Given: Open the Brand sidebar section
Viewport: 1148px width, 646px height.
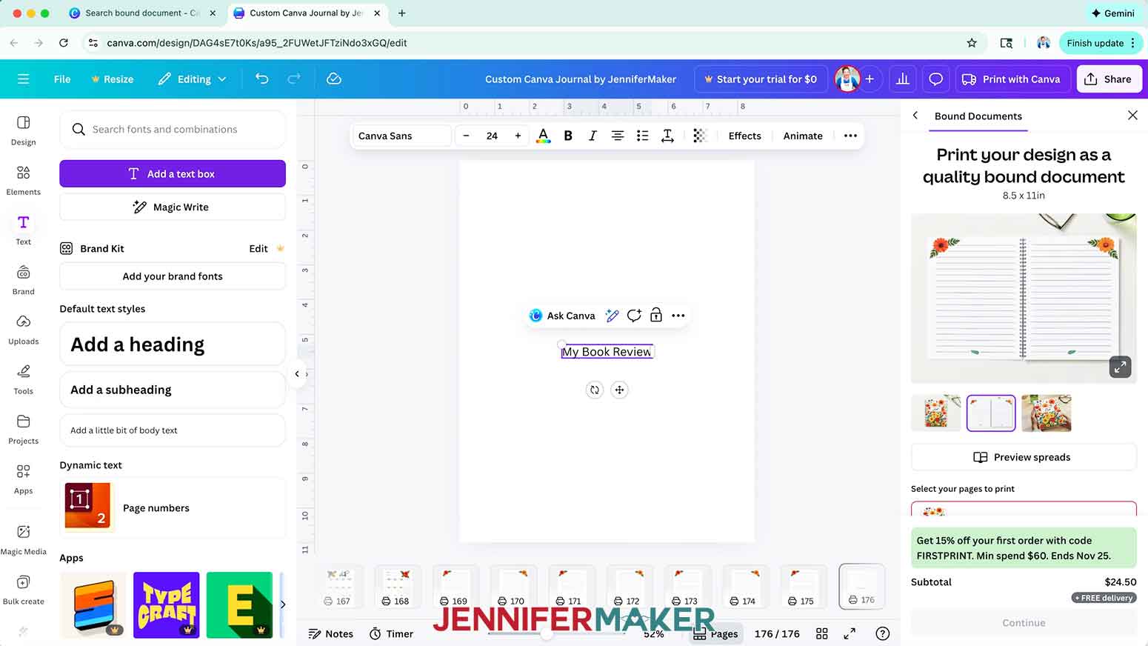Looking at the screenshot, I should point(23,280).
